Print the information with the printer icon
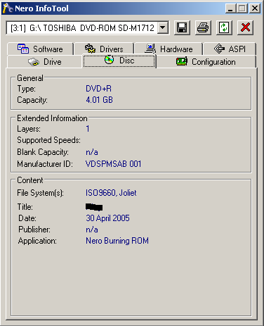The image size is (264, 326). point(203,27)
